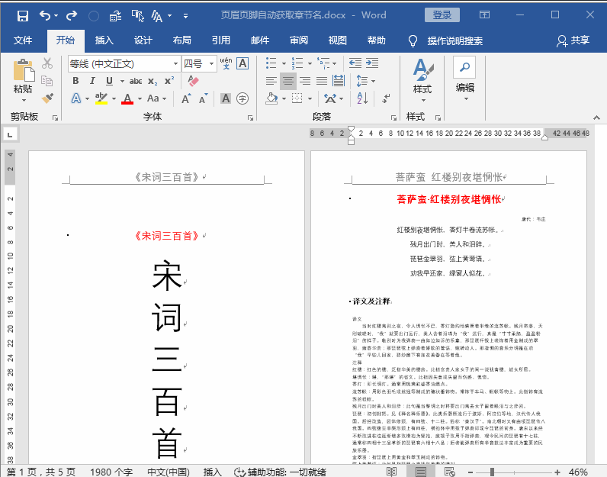Switch to the 插入 tab
This screenshot has height=477, width=607.
tap(104, 40)
